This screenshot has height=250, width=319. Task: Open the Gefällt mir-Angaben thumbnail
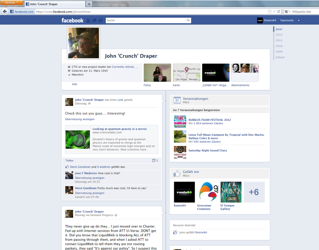tap(215, 72)
